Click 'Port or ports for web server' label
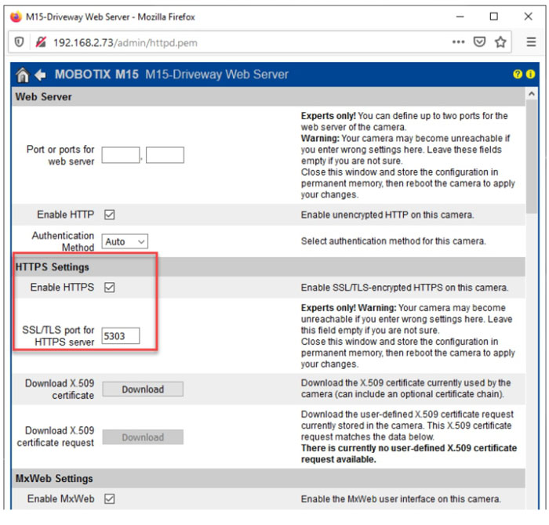The width and height of the screenshot is (549, 525). [60, 155]
